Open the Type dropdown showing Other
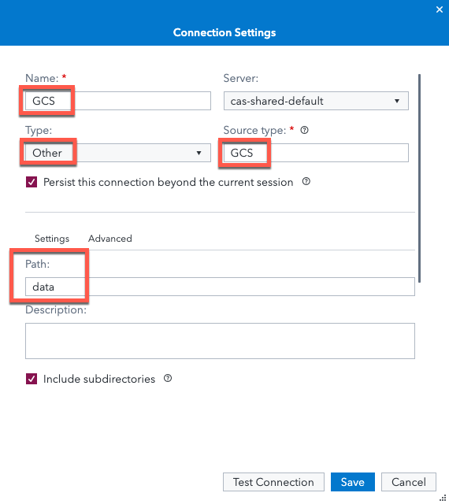The height and width of the screenshot is (504, 449). point(118,153)
